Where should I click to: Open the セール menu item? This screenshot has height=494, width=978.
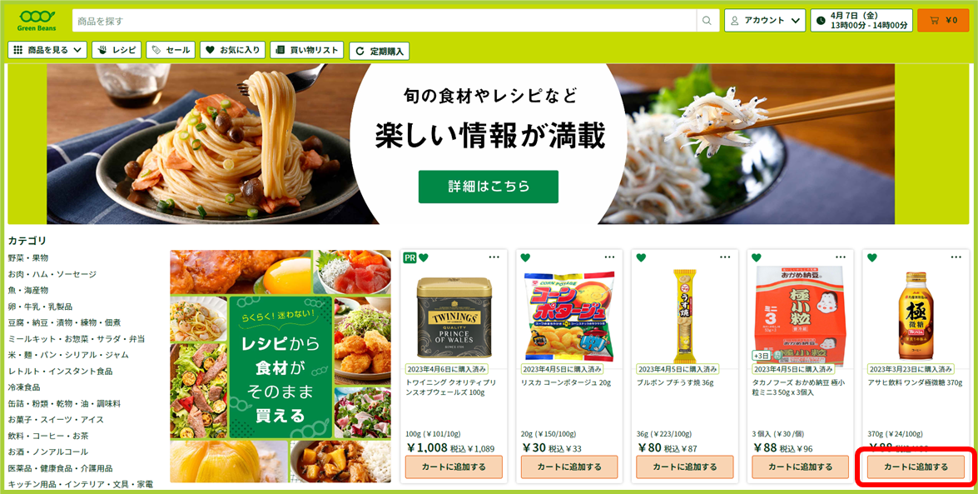pos(171,50)
